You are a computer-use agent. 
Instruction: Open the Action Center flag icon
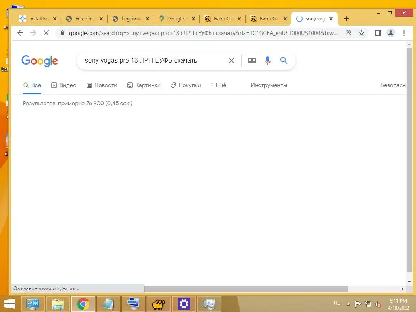pyautogui.click(x=358, y=304)
